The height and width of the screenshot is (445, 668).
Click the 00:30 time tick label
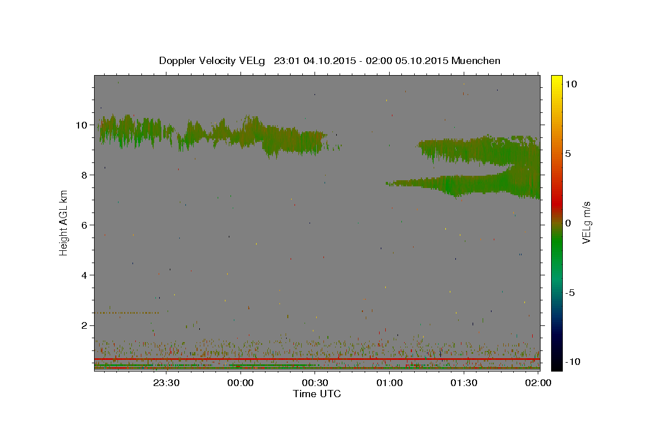pos(315,383)
